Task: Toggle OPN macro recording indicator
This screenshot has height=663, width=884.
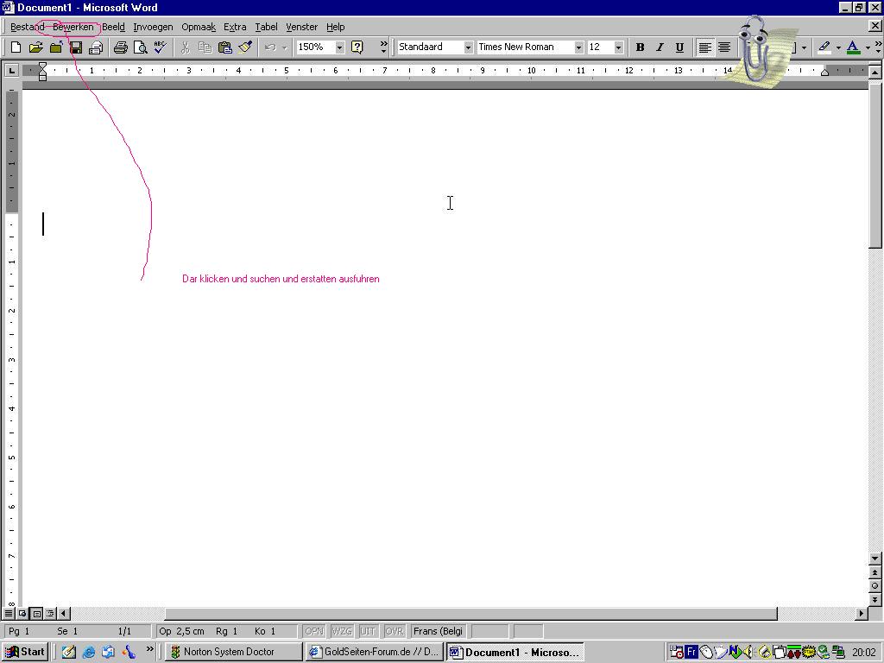Action: click(x=314, y=631)
